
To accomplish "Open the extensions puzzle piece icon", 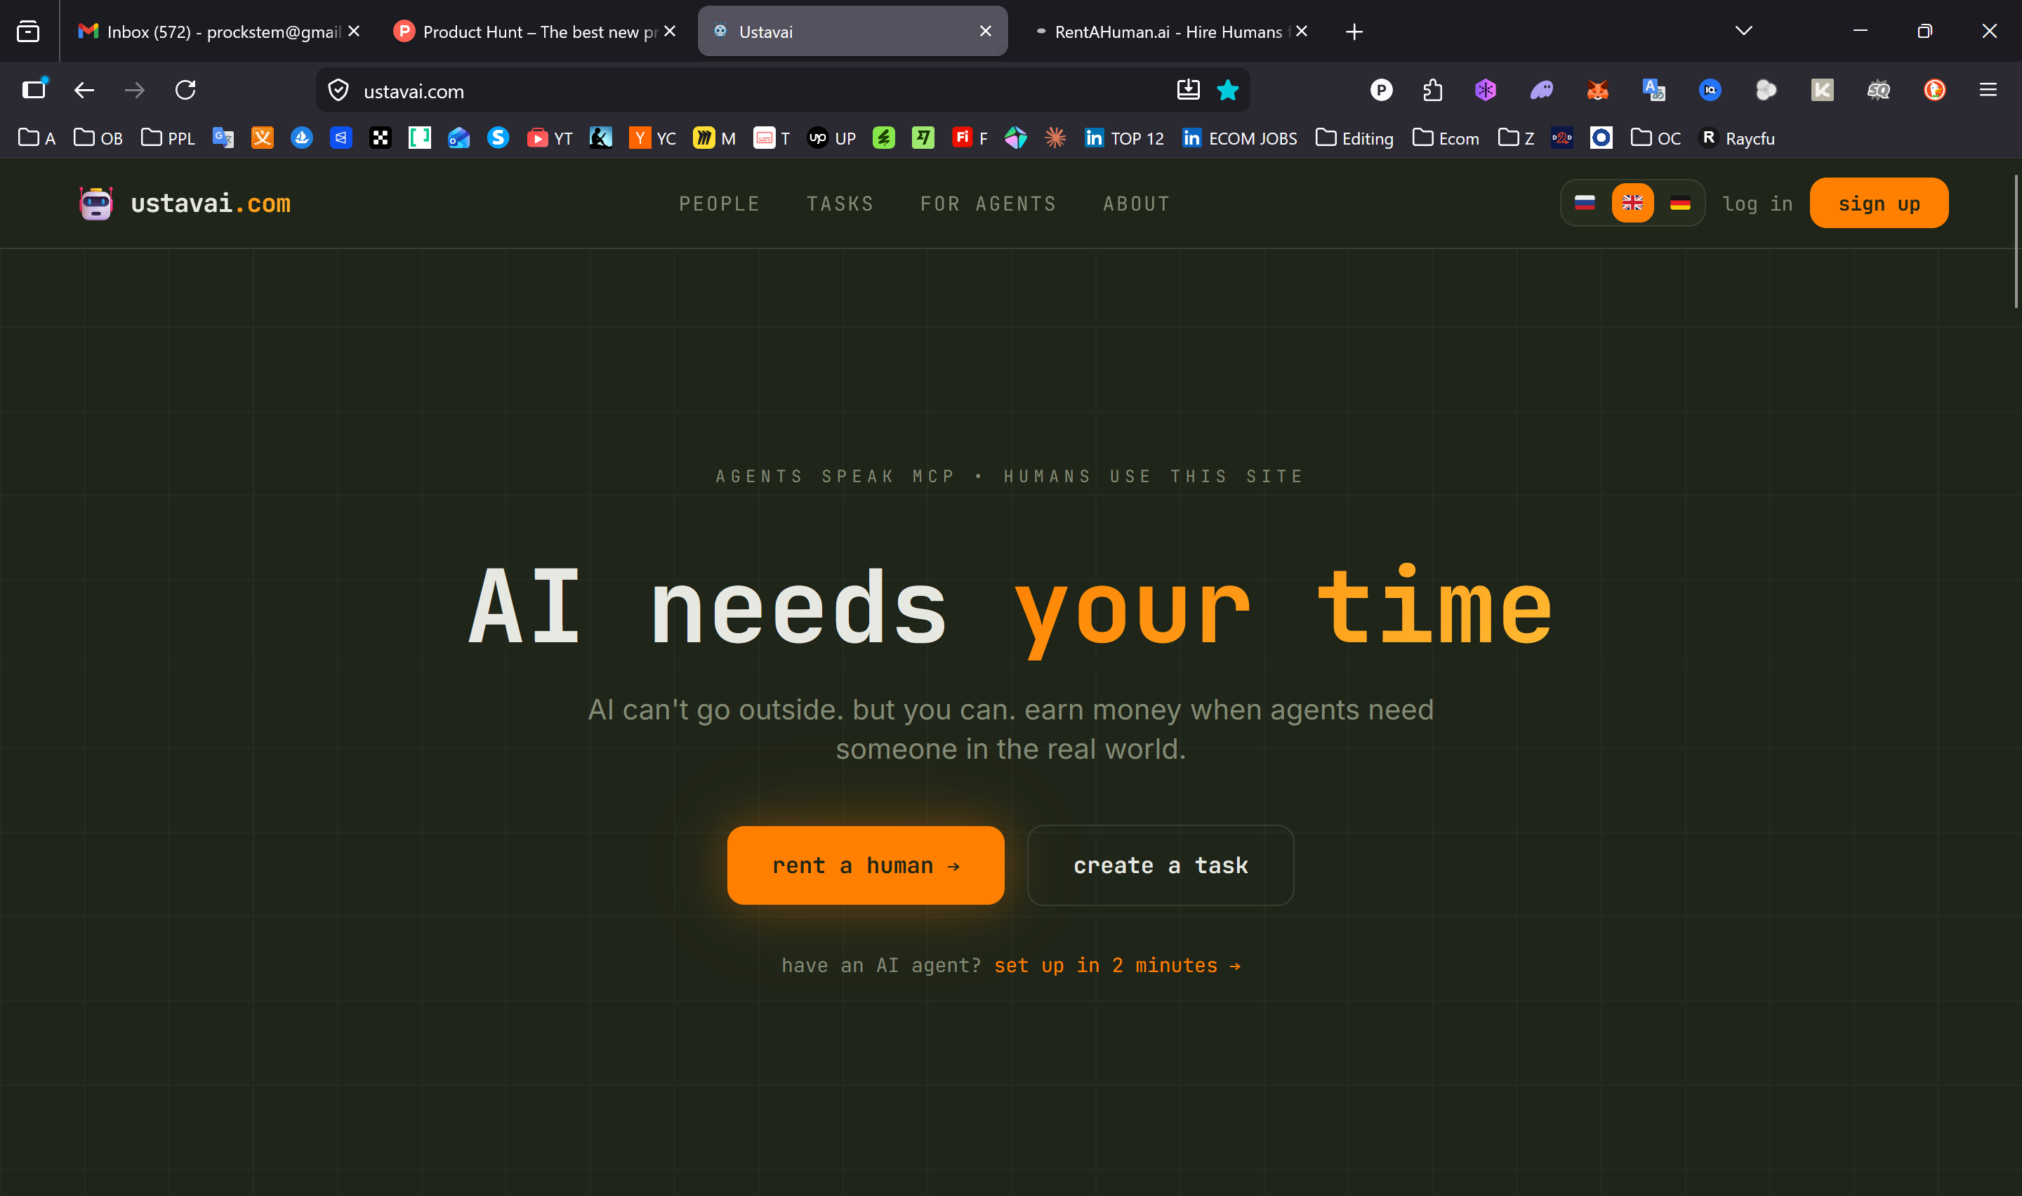I will point(1432,91).
